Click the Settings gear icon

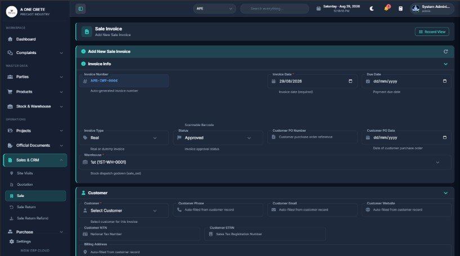[x=12, y=241]
